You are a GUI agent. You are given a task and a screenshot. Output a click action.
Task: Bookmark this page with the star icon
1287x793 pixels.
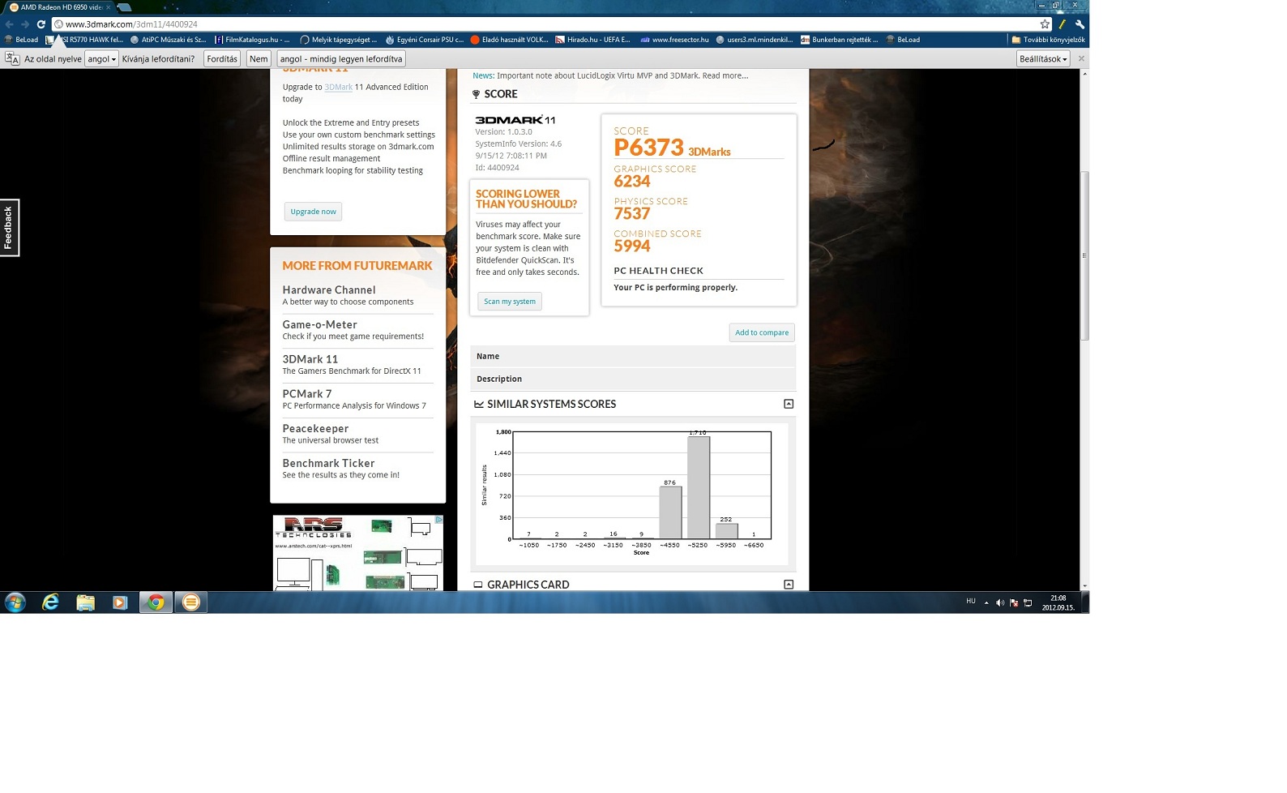pyautogui.click(x=1045, y=24)
